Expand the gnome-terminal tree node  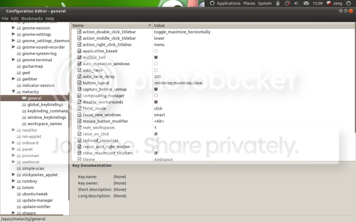coord(14,60)
